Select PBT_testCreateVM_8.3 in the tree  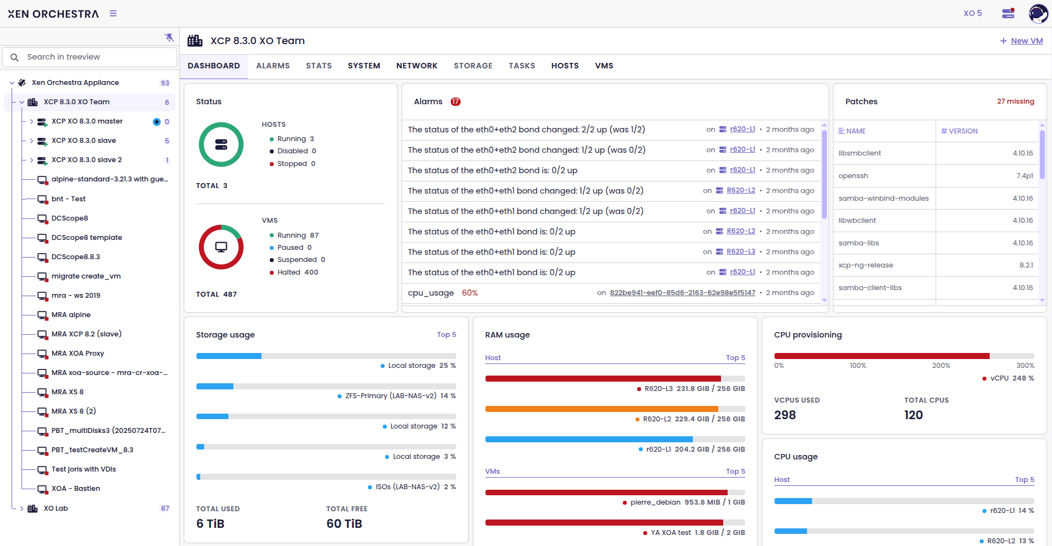click(x=93, y=450)
